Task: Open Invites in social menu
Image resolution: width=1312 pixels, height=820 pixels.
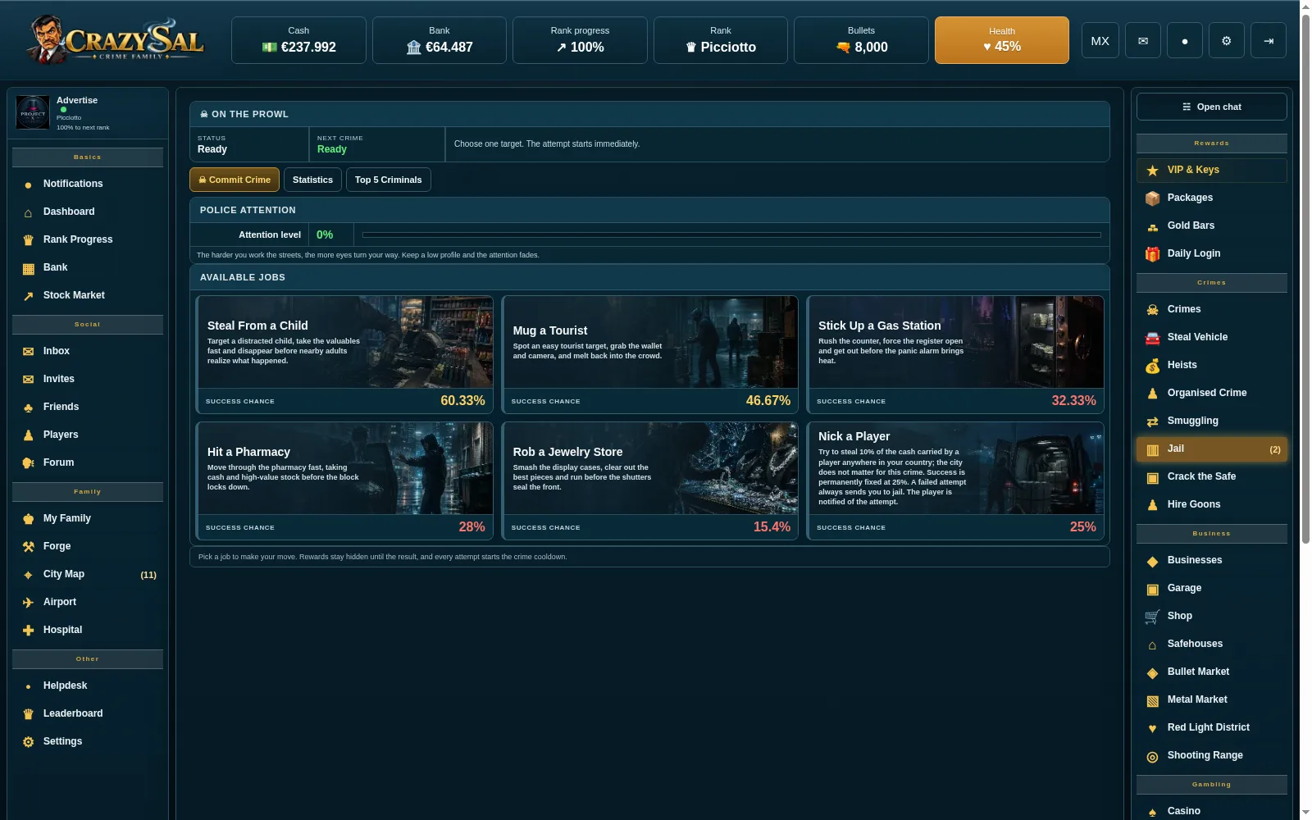Action: click(x=88, y=379)
